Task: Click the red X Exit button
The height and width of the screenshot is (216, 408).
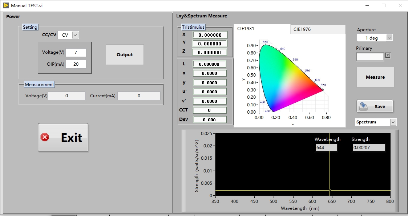Action: [63, 138]
